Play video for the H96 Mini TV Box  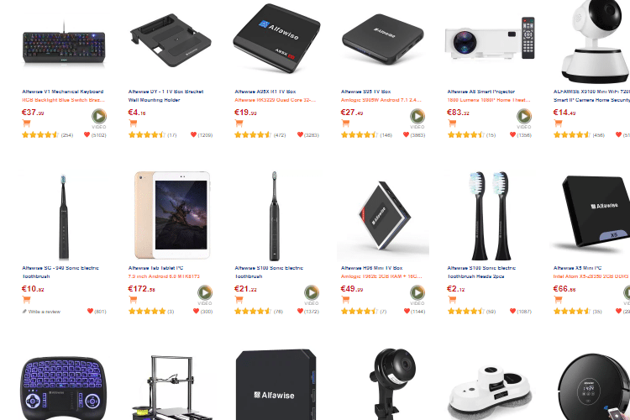coord(417,292)
